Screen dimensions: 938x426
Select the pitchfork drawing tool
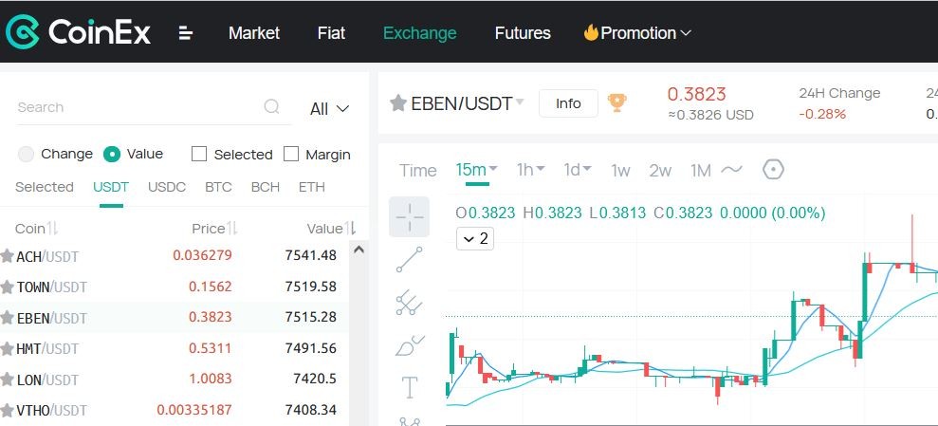click(409, 303)
